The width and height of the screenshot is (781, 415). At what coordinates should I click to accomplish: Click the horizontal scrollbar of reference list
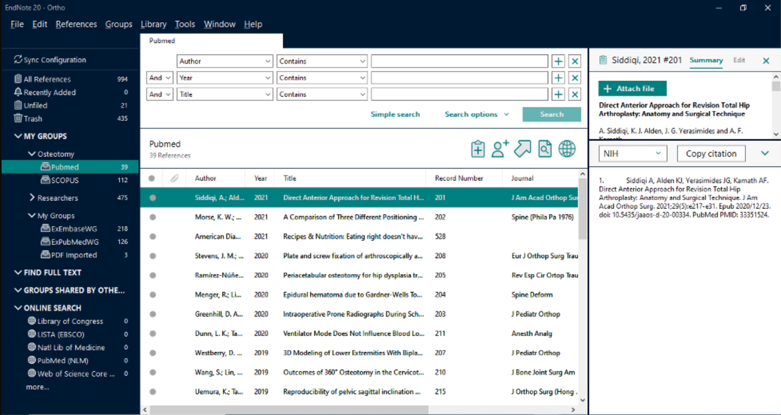pyautogui.click(x=289, y=410)
